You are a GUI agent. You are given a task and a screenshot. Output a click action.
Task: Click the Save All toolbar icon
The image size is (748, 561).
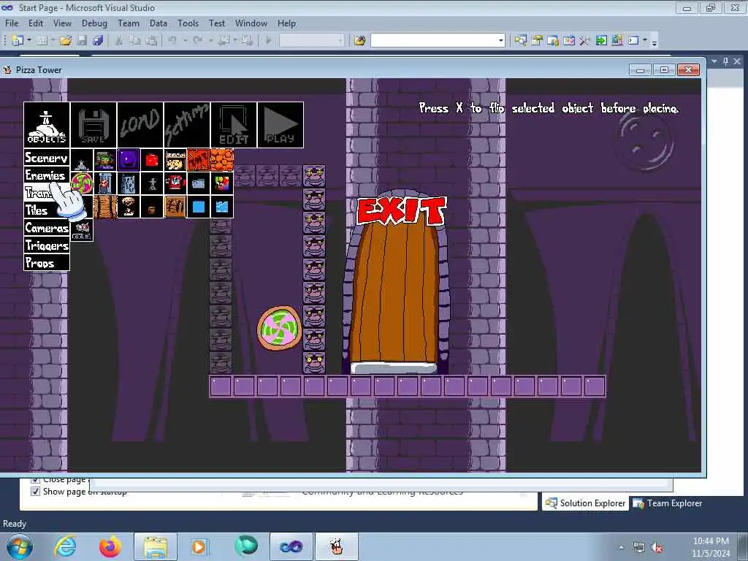point(99,41)
